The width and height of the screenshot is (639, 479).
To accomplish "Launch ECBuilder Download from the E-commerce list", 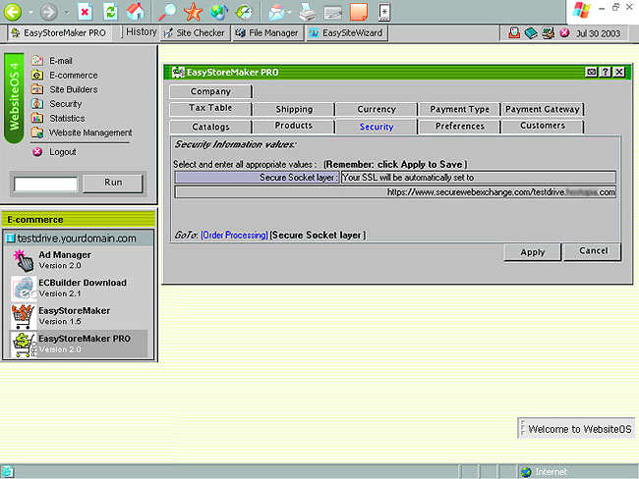I will pos(25,288).
